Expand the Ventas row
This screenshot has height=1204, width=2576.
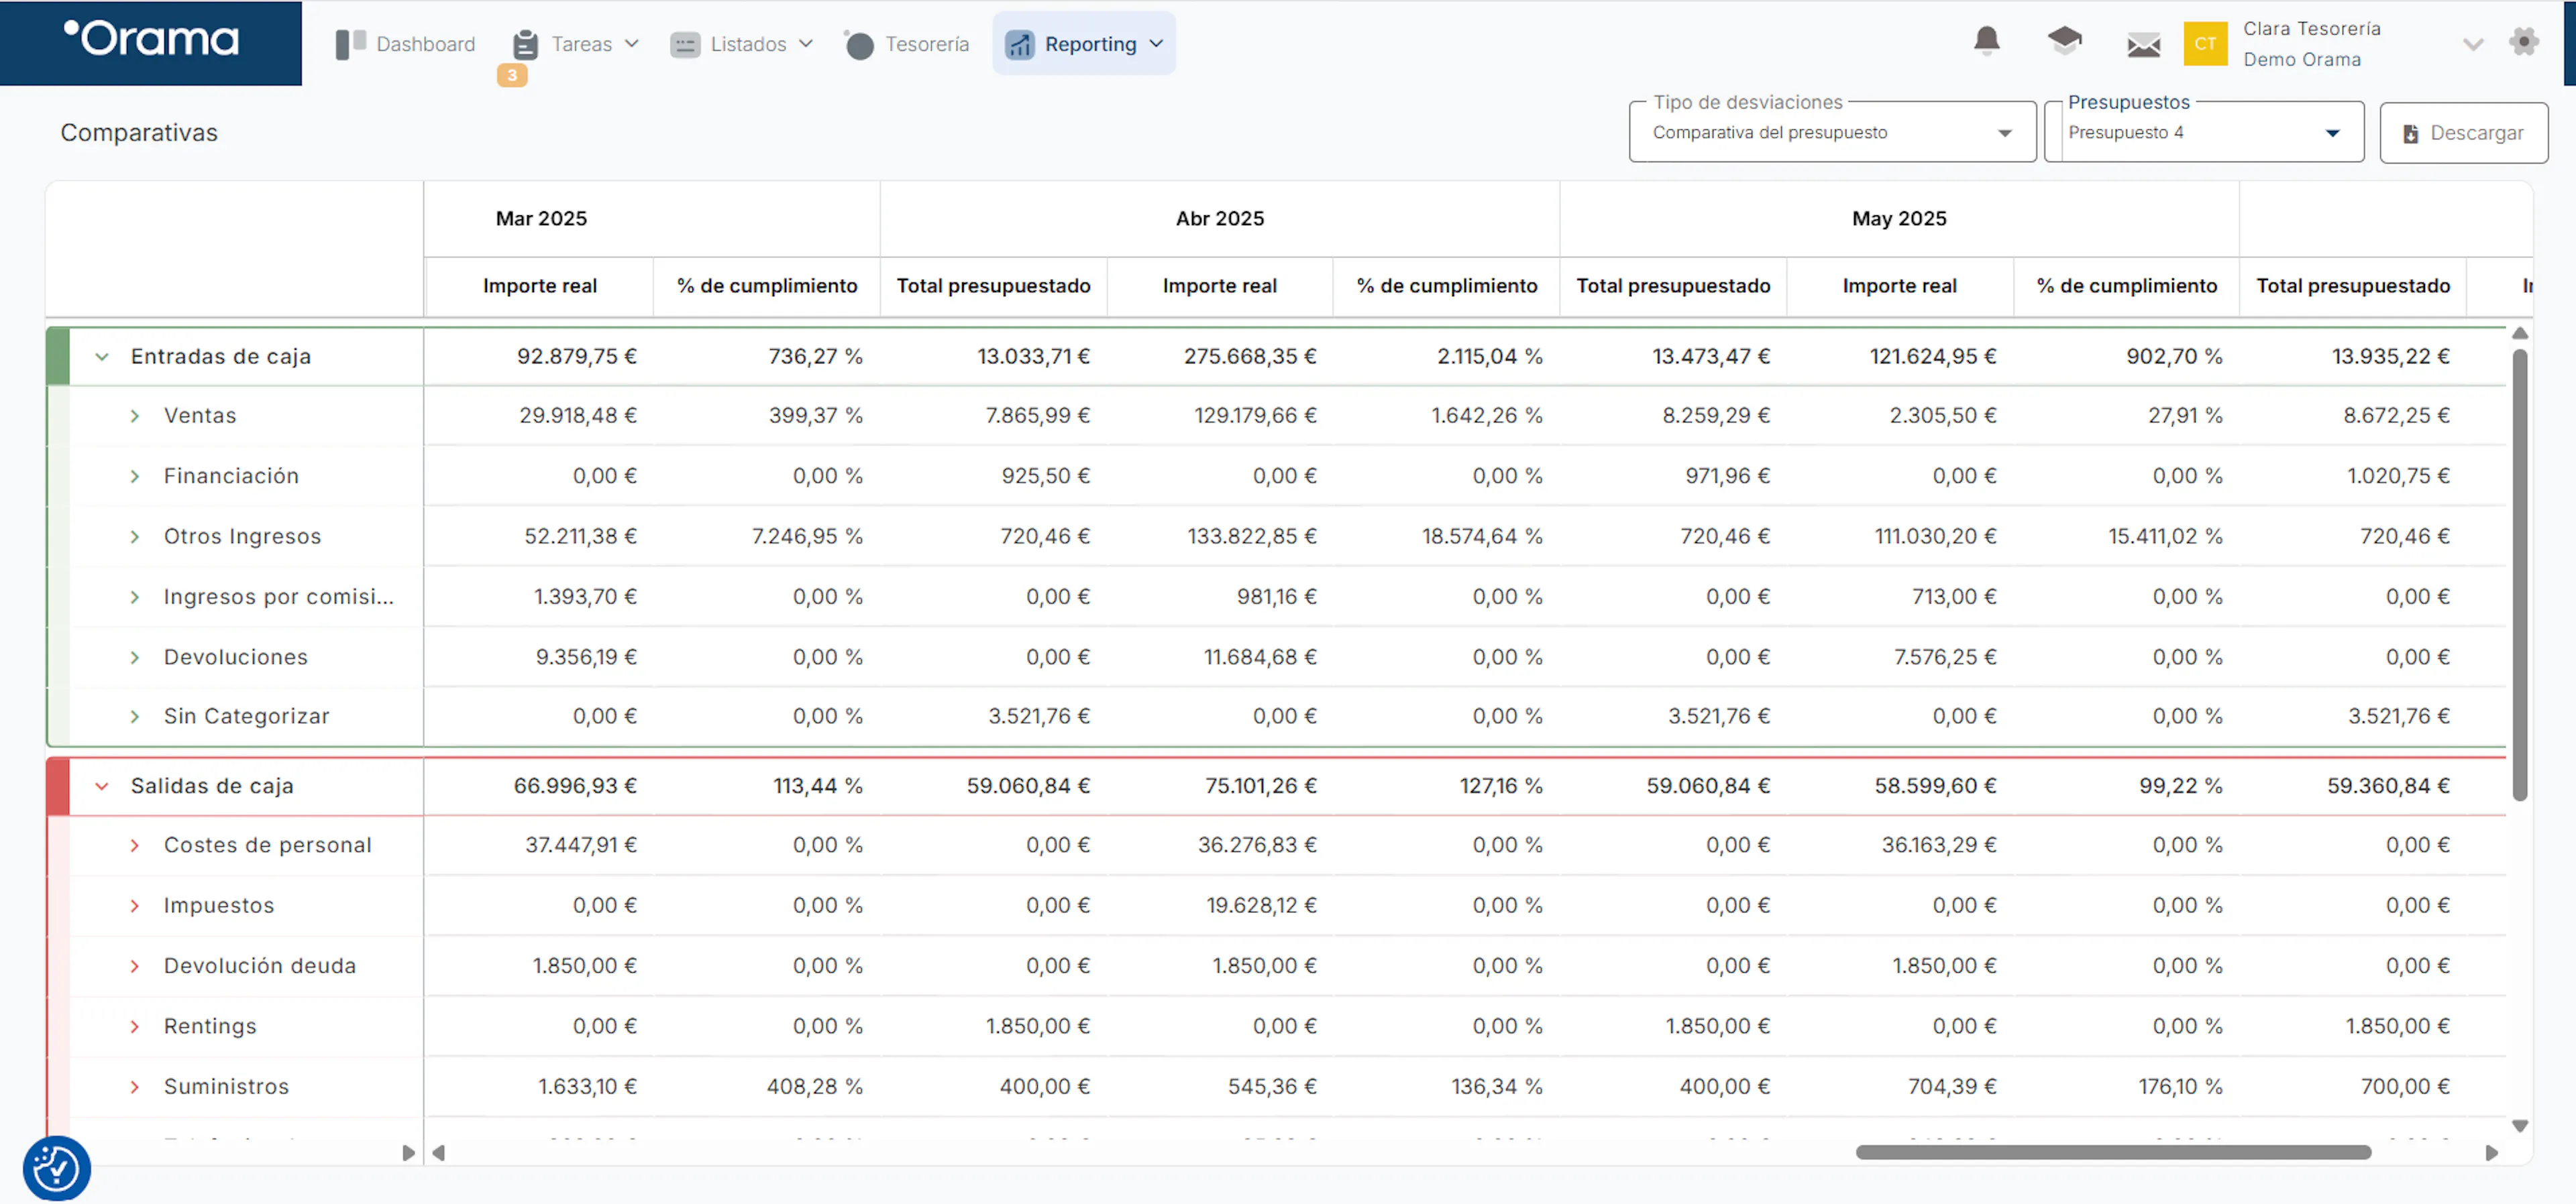pyautogui.click(x=135, y=416)
